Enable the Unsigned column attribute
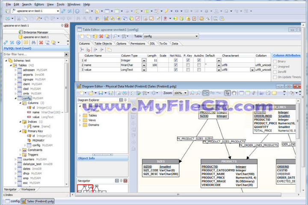 click(x=275, y=67)
